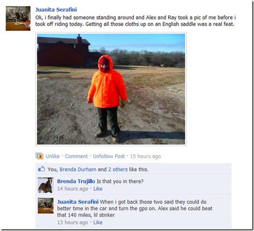Open Juanita Serafini's profile picture on post
The height and width of the screenshot is (231, 254).
tap(18, 18)
